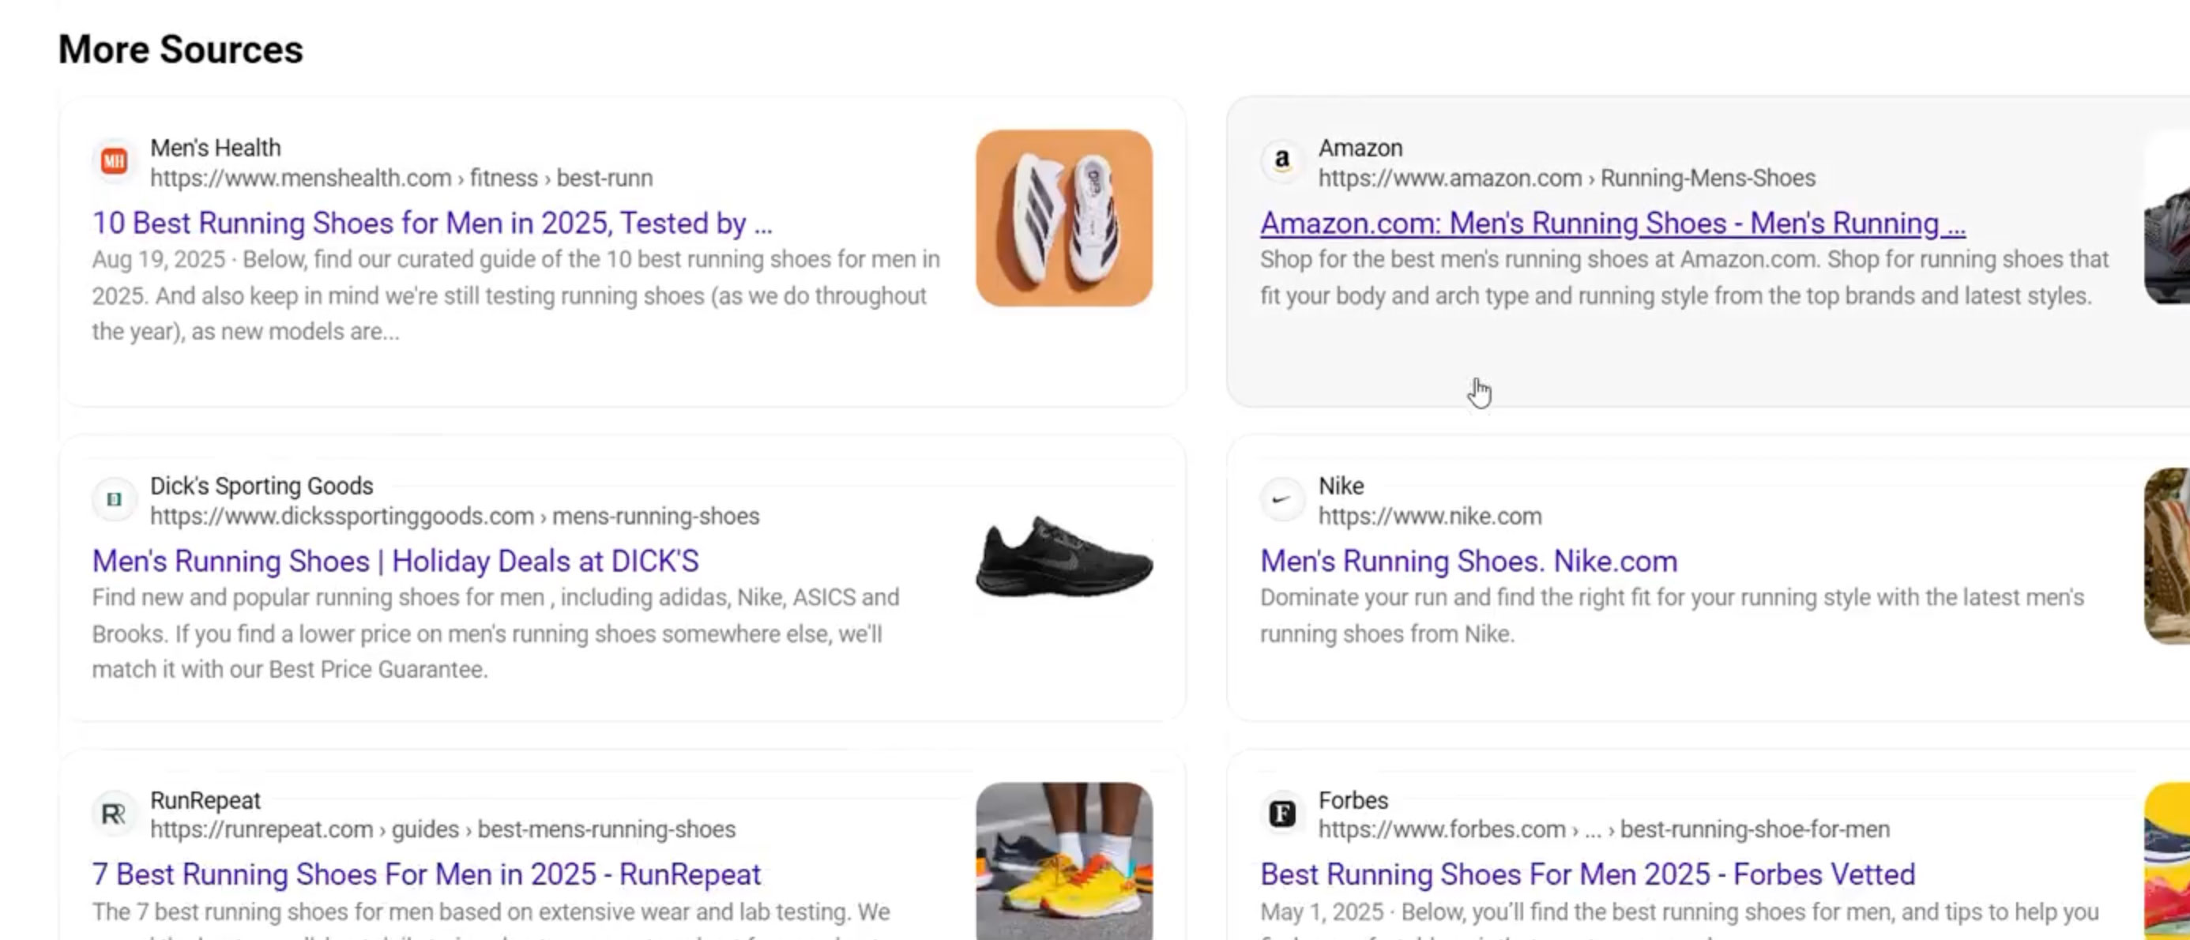Click the Amazon 'a' favicon

(x=1282, y=160)
